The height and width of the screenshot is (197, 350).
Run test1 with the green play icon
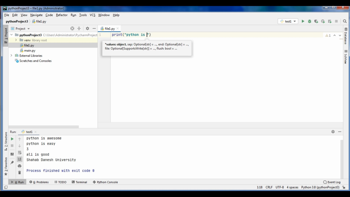pos(303,21)
